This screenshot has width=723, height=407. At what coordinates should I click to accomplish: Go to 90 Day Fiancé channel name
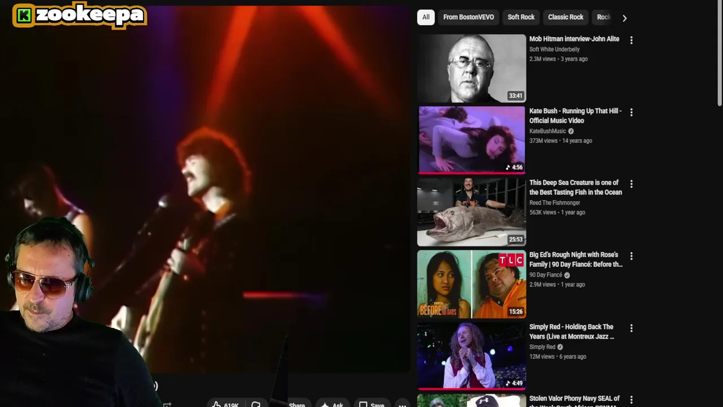pyautogui.click(x=545, y=275)
